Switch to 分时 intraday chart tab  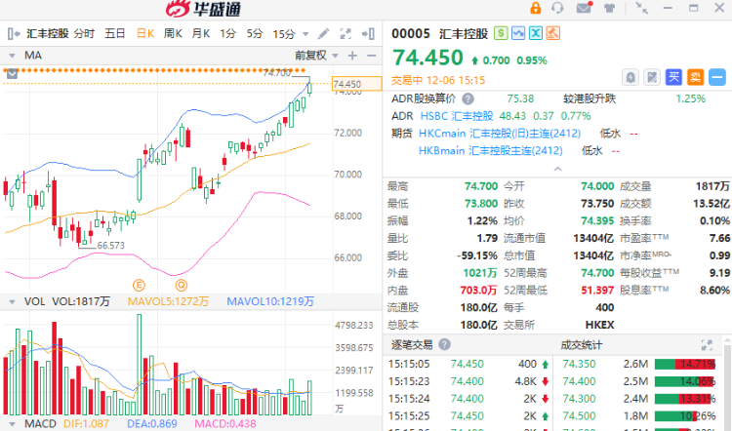(x=84, y=33)
